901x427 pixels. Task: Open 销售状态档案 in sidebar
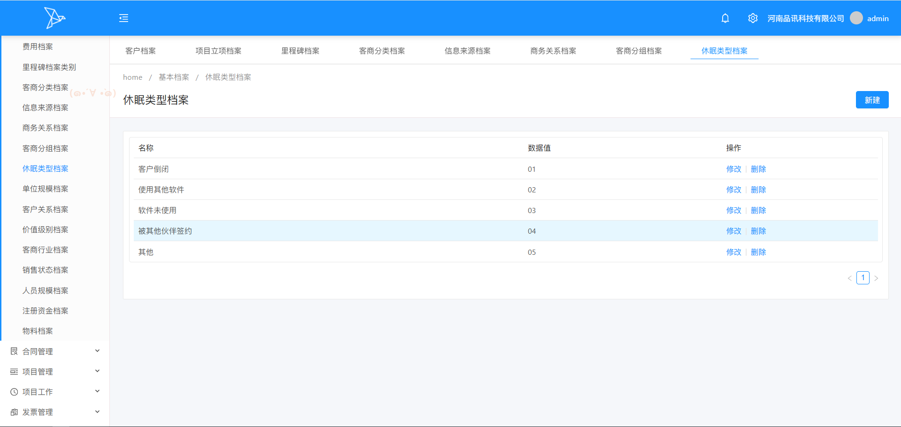(46, 270)
